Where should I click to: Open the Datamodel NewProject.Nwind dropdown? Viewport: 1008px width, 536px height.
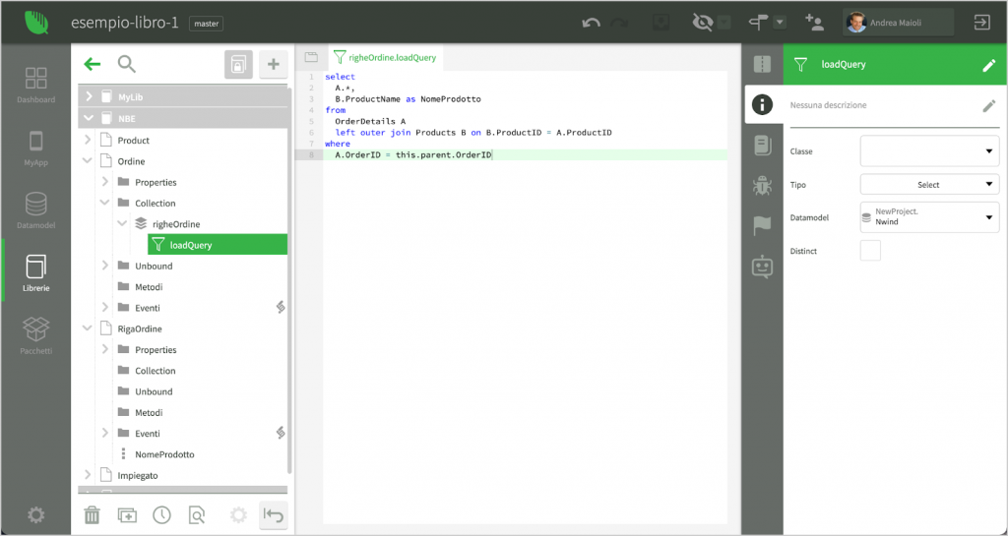pos(929,217)
